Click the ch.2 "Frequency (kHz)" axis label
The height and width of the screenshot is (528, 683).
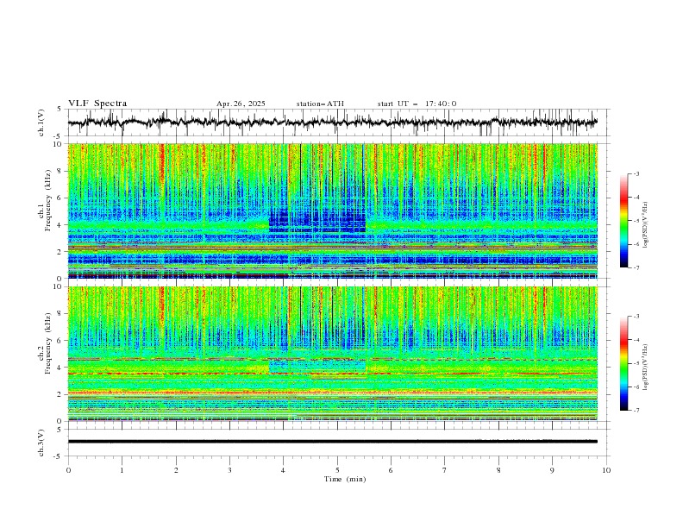click(48, 343)
